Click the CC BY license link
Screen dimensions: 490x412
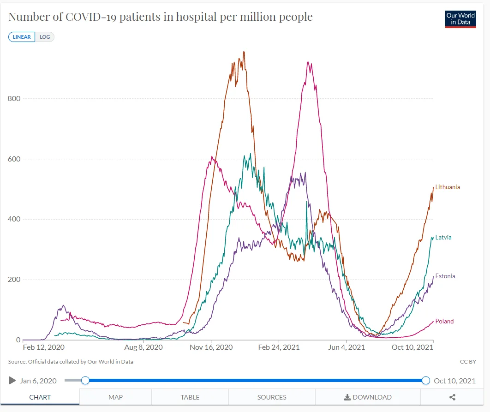(468, 362)
